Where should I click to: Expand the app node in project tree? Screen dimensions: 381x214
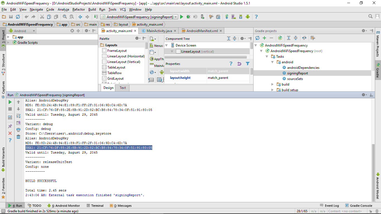point(8,37)
